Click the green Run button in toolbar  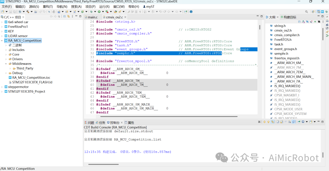coord(99,12)
